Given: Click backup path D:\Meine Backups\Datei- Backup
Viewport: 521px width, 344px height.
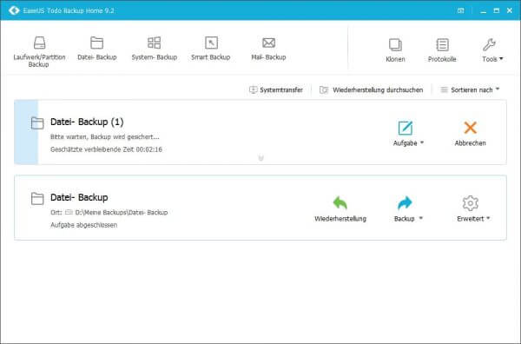Looking at the screenshot, I should click(122, 212).
